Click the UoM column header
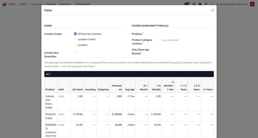Viewport: 258px width, 138px height. pos(64,86)
